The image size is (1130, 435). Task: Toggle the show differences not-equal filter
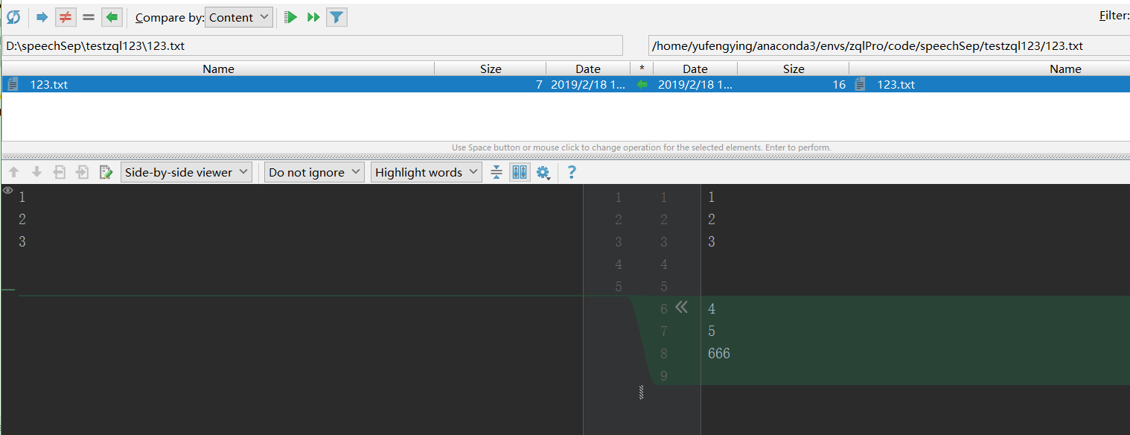66,17
